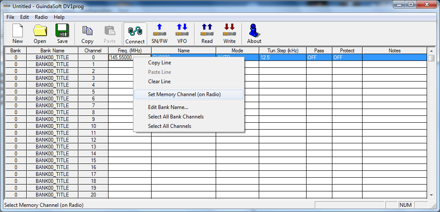The image size is (440, 212).
Task: Click empty Notes cell of channel 0
Action: 394,58
